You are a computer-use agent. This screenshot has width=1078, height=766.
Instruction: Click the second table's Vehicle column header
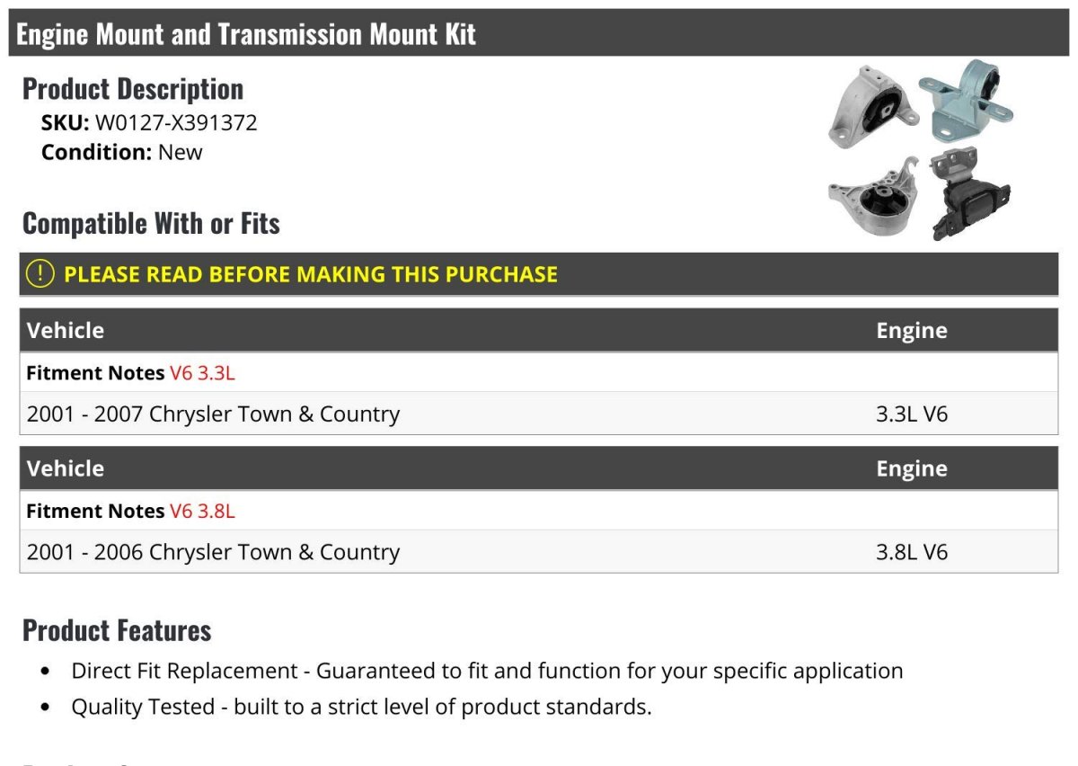coord(66,468)
